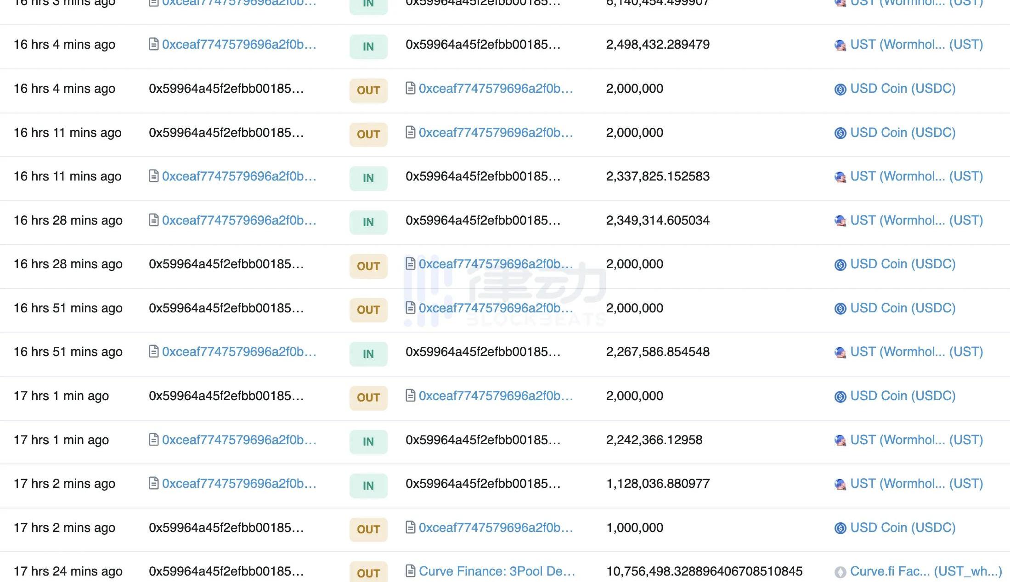Screen dimensions: 1010x582
Task: Click the UST token icon in the 2,498,432.289479 row
Action: point(840,45)
